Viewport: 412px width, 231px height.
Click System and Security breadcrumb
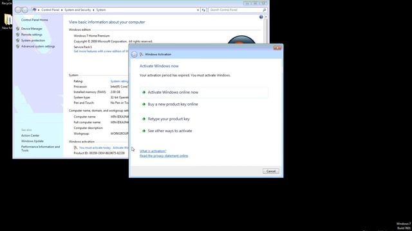[77, 10]
